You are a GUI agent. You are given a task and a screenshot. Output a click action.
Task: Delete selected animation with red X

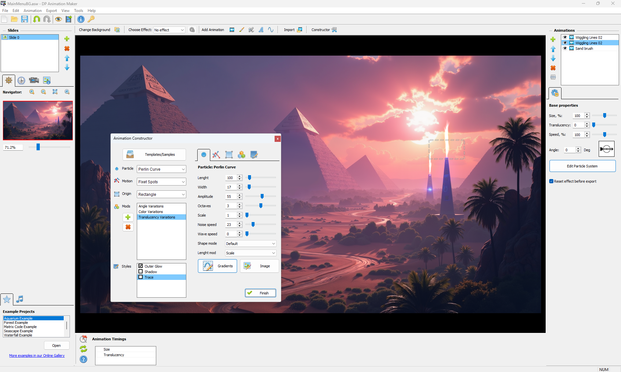click(x=553, y=68)
